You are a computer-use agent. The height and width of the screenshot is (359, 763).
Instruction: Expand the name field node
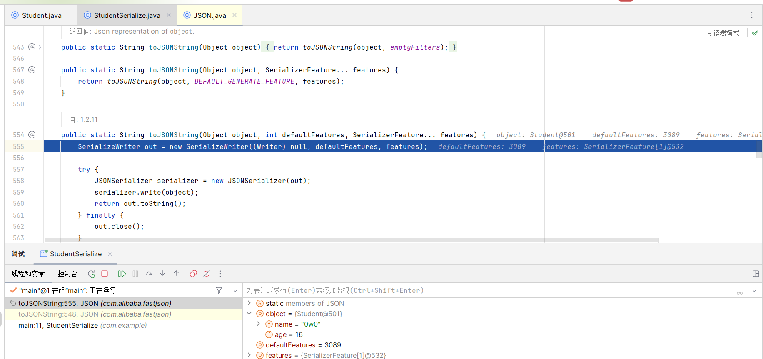pos(258,324)
